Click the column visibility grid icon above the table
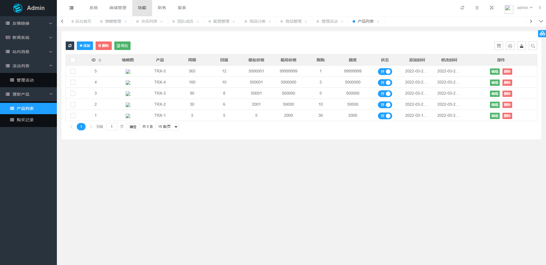This screenshot has width=546, height=265. (x=499, y=46)
